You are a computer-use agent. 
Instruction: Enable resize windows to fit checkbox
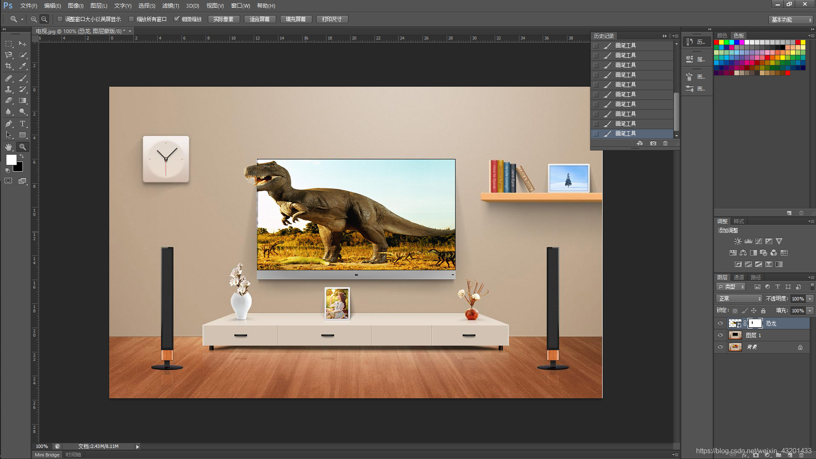click(x=60, y=19)
